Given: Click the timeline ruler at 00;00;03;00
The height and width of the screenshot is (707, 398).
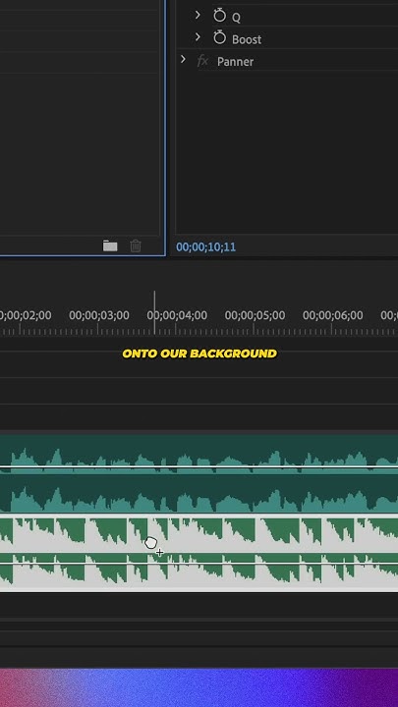Looking at the screenshot, I should click(99, 315).
